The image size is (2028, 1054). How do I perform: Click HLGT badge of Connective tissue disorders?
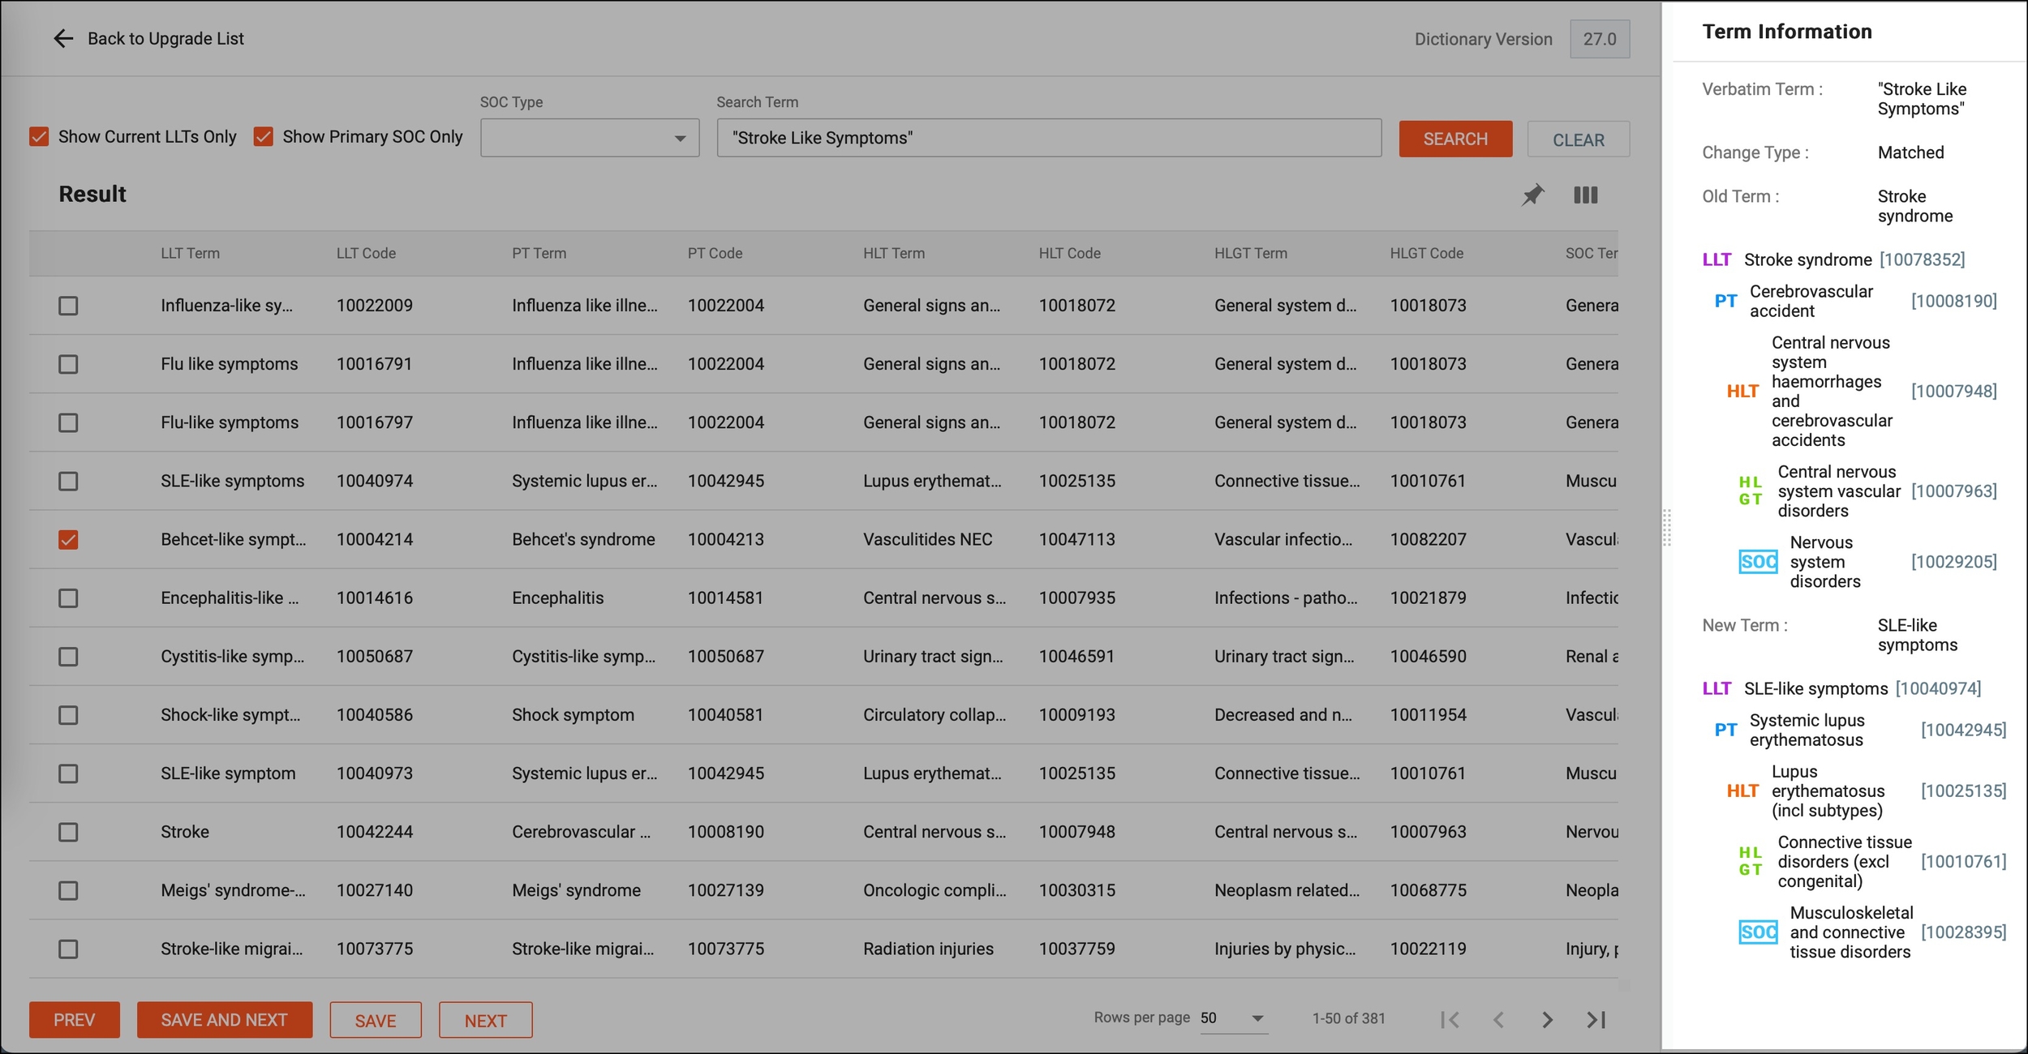pyautogui.click(x=1750, y=861)
